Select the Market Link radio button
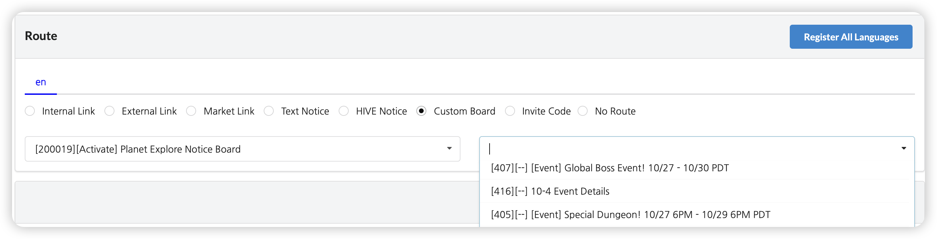 pos(191,111)
